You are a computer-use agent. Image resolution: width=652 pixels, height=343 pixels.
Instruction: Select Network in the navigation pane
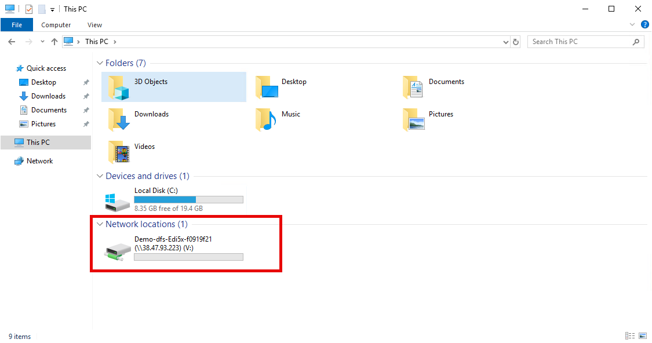[x=39, y=161]
